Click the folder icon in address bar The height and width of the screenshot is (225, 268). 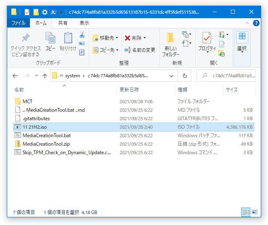54,75
